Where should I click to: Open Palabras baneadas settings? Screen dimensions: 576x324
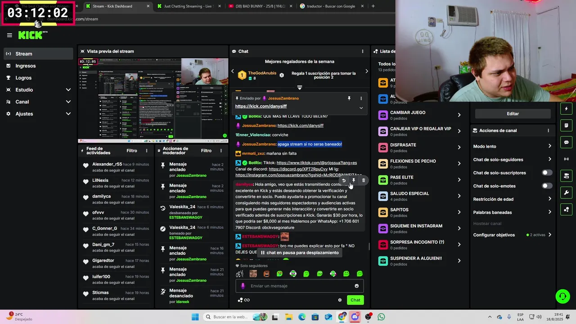pos(512,212)
